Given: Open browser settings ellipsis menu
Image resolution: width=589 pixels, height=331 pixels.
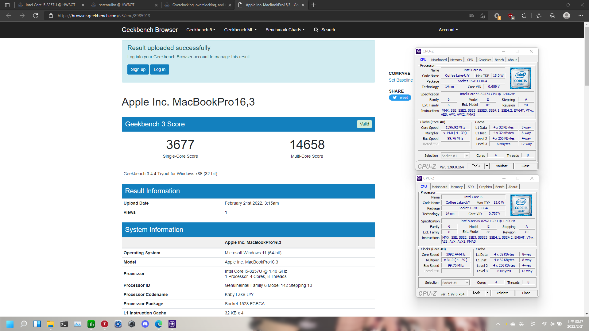Looking at the screenshot, I should pos(580,16).
